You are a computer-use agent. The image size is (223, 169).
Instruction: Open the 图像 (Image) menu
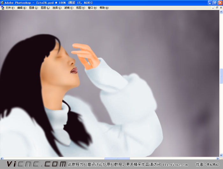33,8
